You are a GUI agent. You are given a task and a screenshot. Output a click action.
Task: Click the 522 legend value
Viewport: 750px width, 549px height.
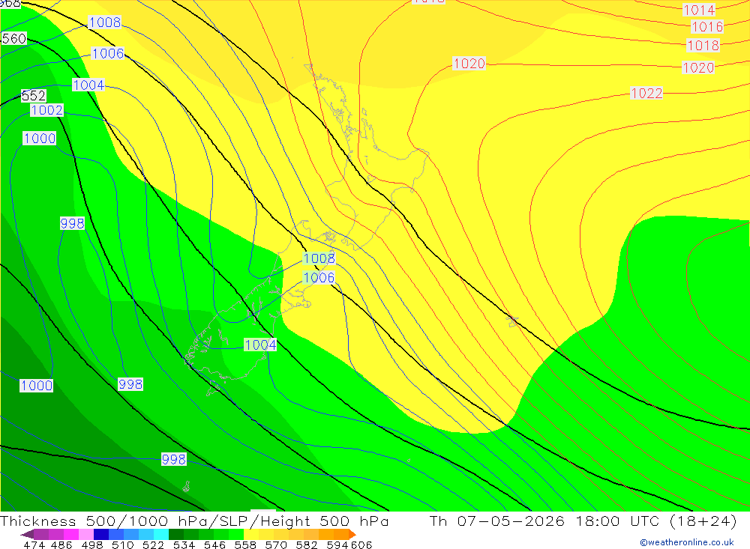[x=154, y=545]
